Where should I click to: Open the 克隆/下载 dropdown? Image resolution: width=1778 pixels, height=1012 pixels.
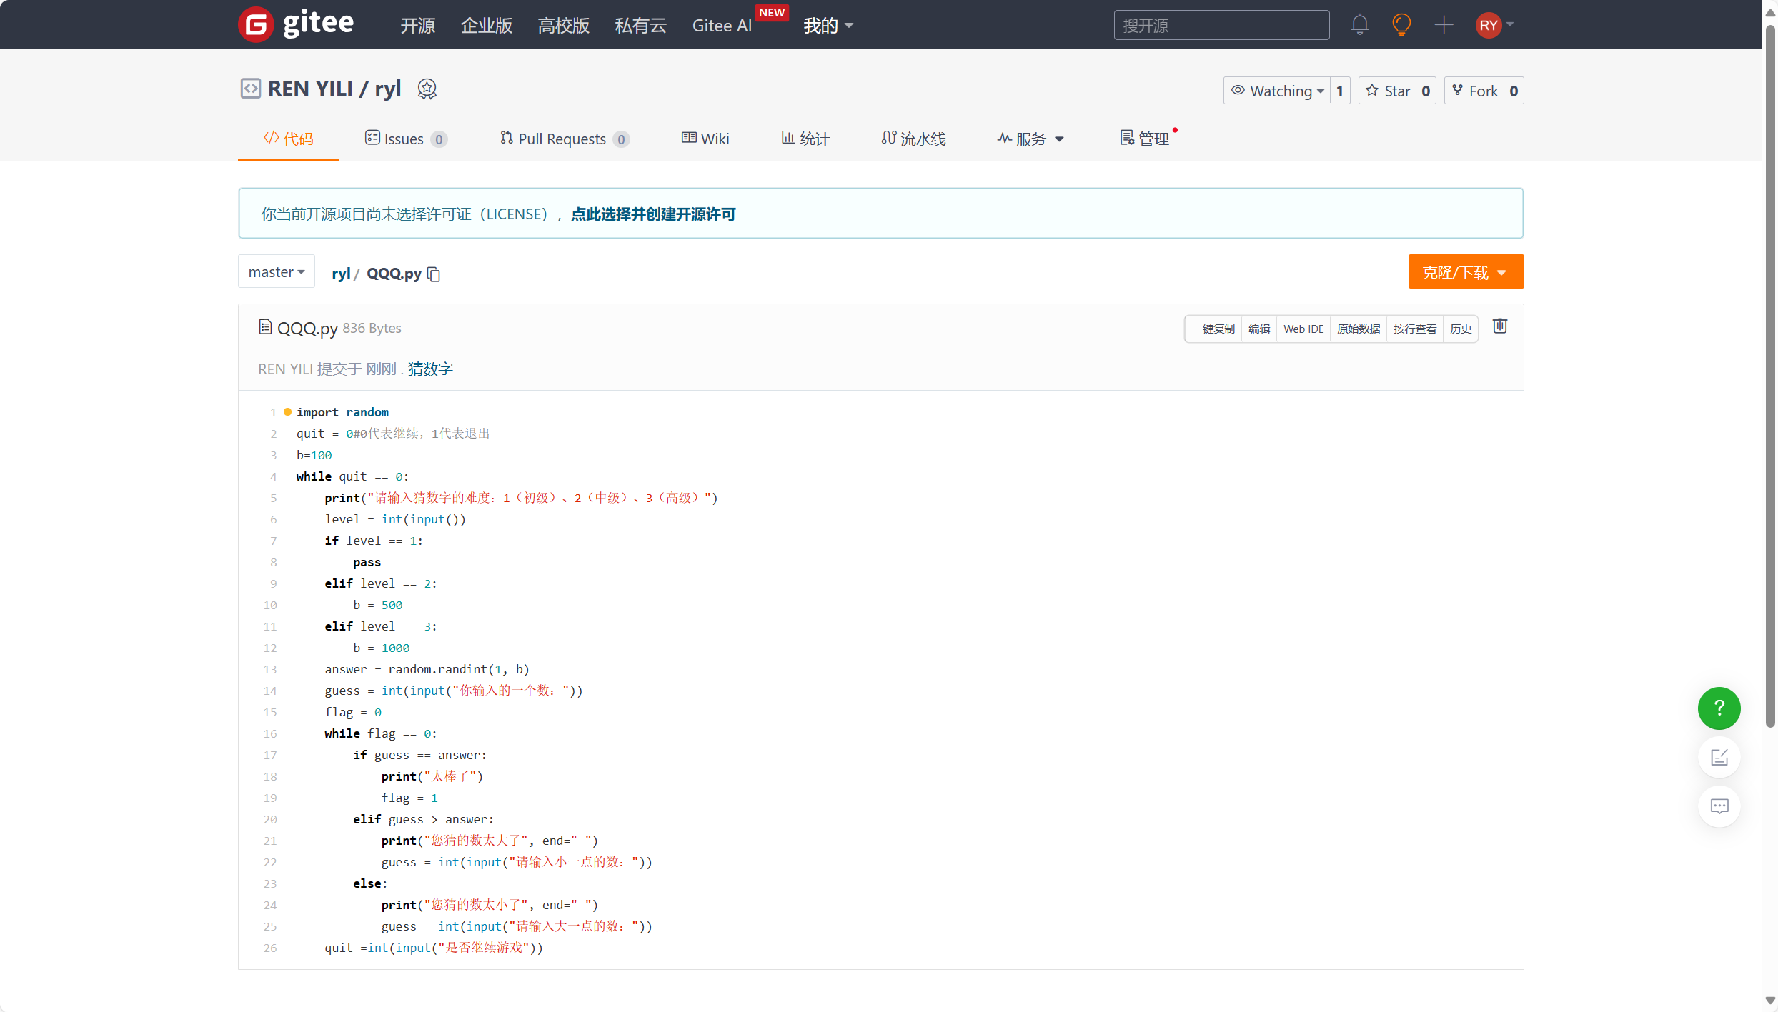pyautogui.click(x=1465, y=271)
